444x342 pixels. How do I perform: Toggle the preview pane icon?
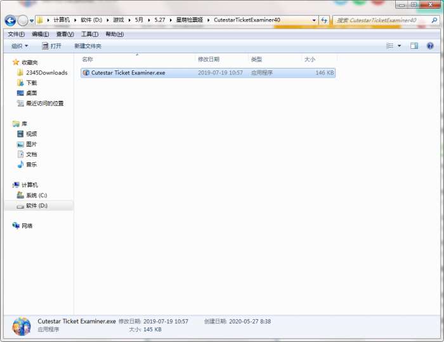(x=414, y=46)
